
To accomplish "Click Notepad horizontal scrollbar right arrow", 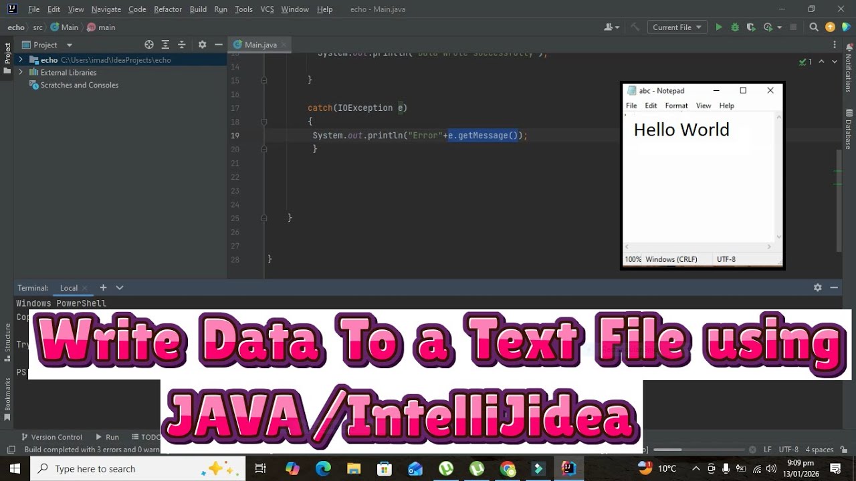I will coord(768,247).
